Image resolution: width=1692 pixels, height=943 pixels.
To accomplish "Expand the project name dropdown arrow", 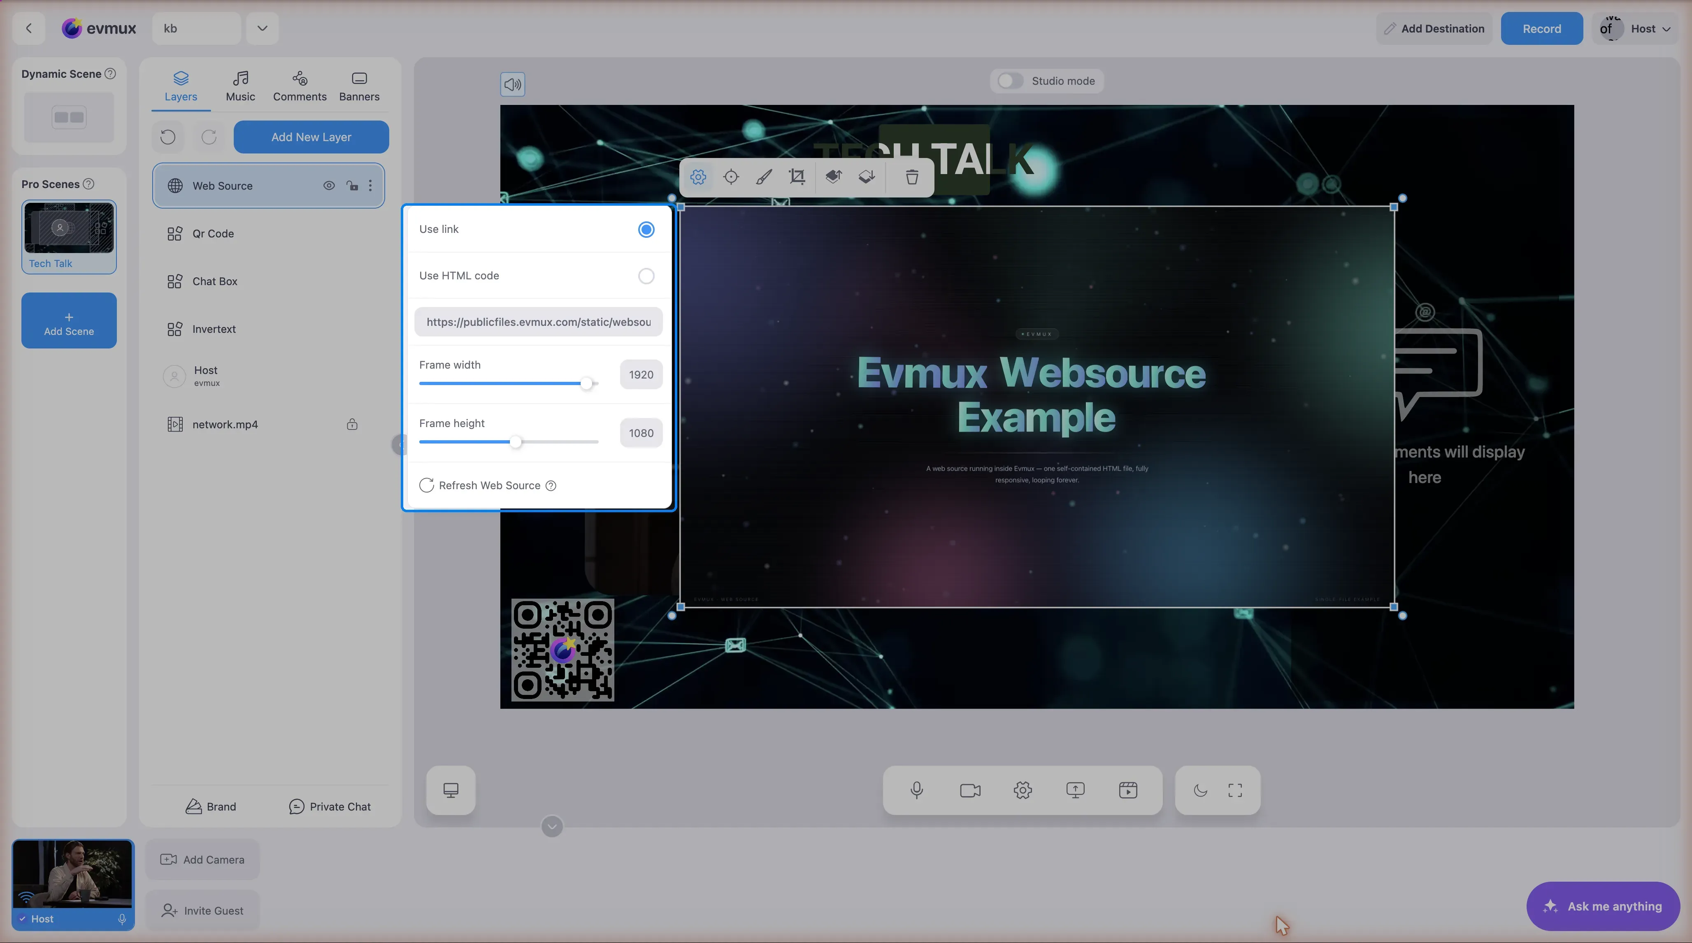I will 262,28.
